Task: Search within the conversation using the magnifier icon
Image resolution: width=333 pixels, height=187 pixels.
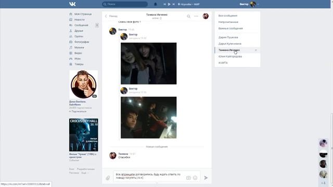Action: tap(188, 16)
